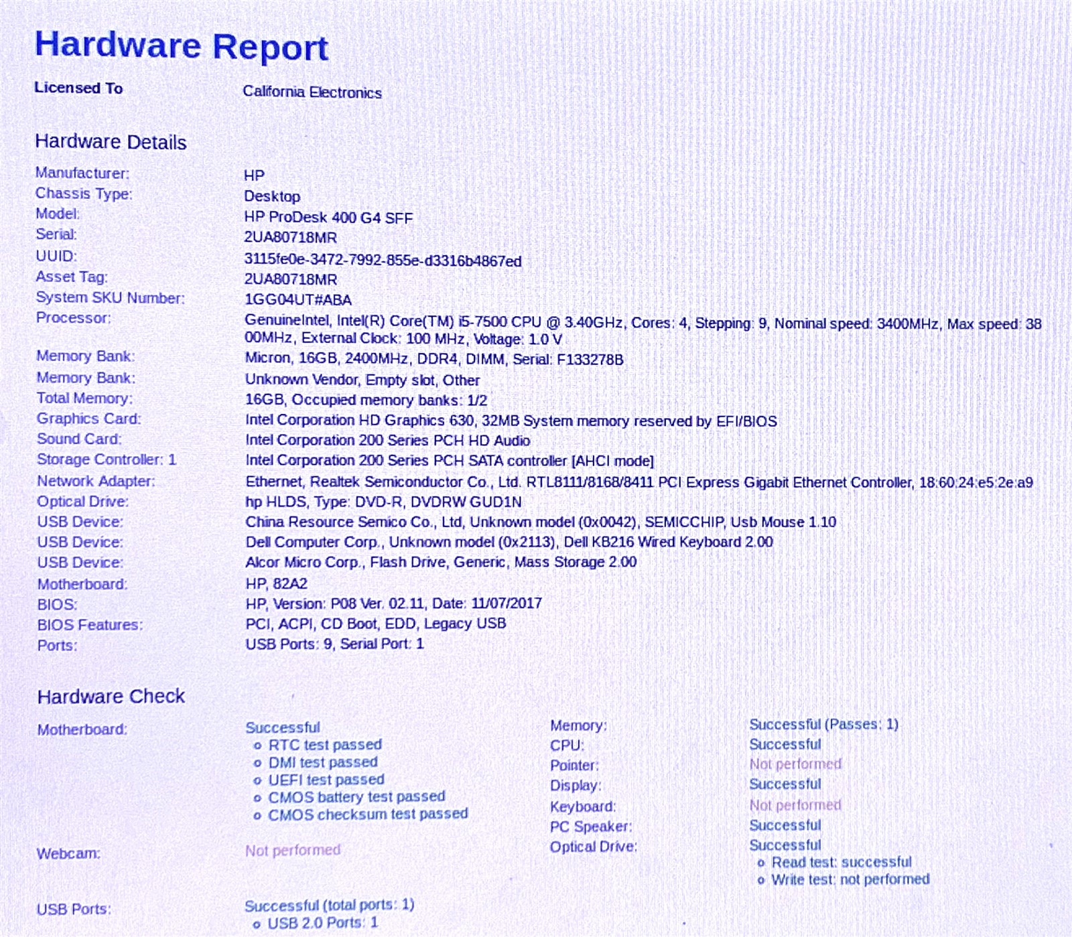
Task: Click the 200 Series PCH HD Audio entry
Action: [388, 441]
